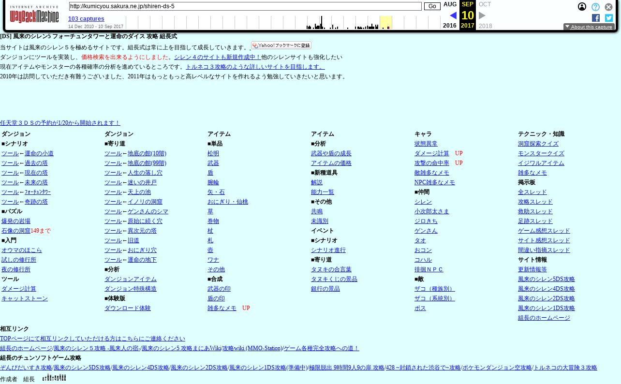Open the 極限脱出 9時間9人9の扉 攻略 link
Screen dimensions: 621x384
[346, 368]
